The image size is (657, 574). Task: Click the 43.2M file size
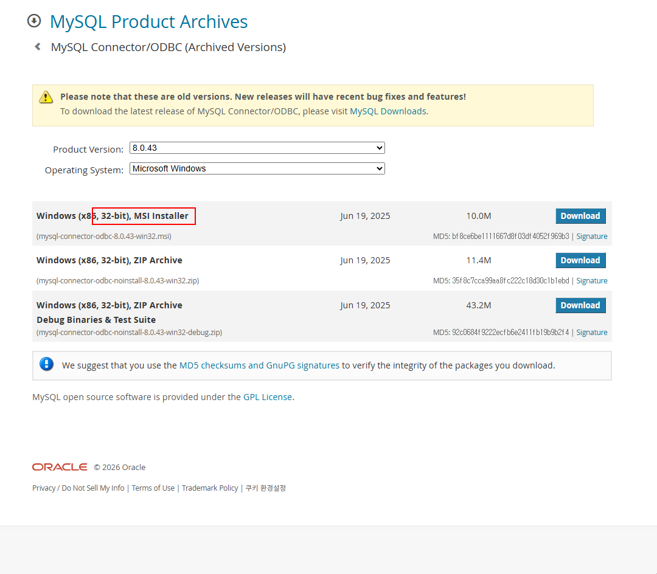click(x=479, y=305)
